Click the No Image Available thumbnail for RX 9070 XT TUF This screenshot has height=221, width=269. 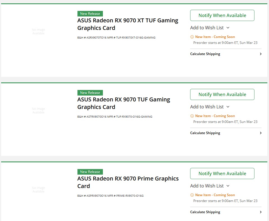pyautogui.click(x=38, y=31)
